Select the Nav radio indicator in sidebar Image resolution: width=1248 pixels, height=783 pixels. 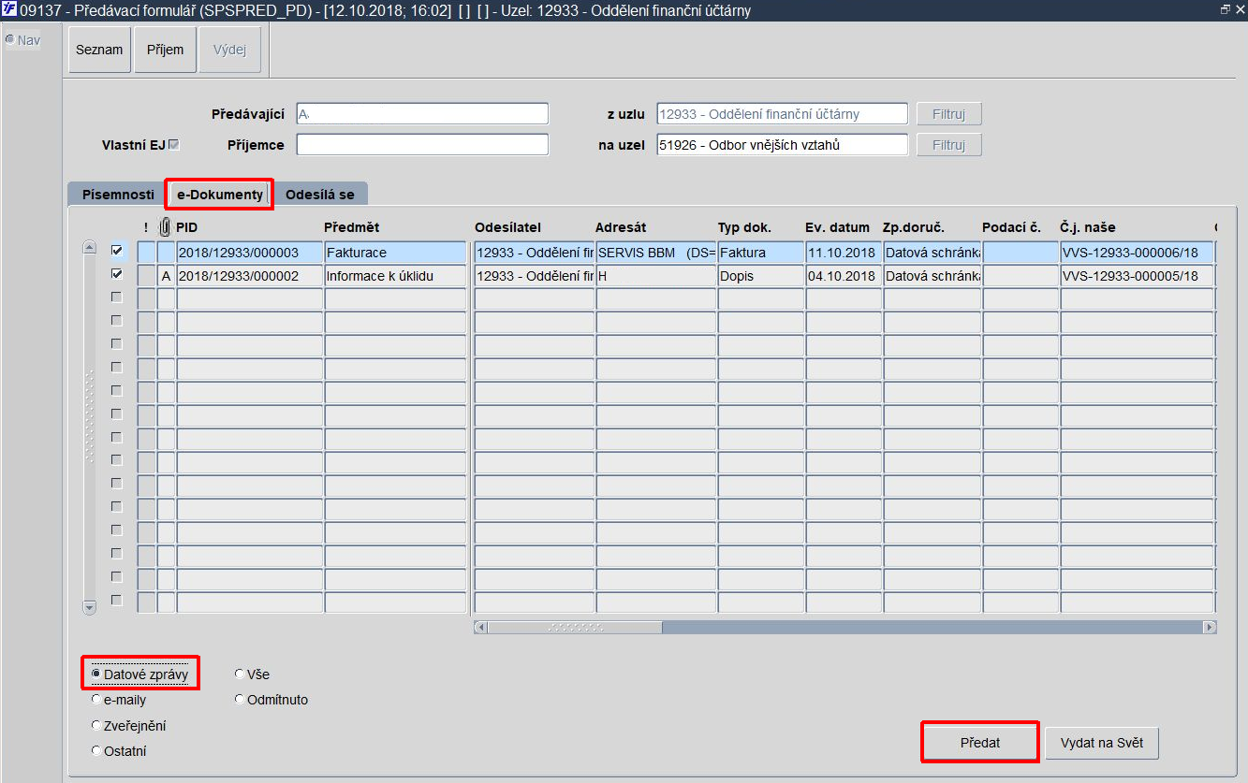click(x=10, y=39)
